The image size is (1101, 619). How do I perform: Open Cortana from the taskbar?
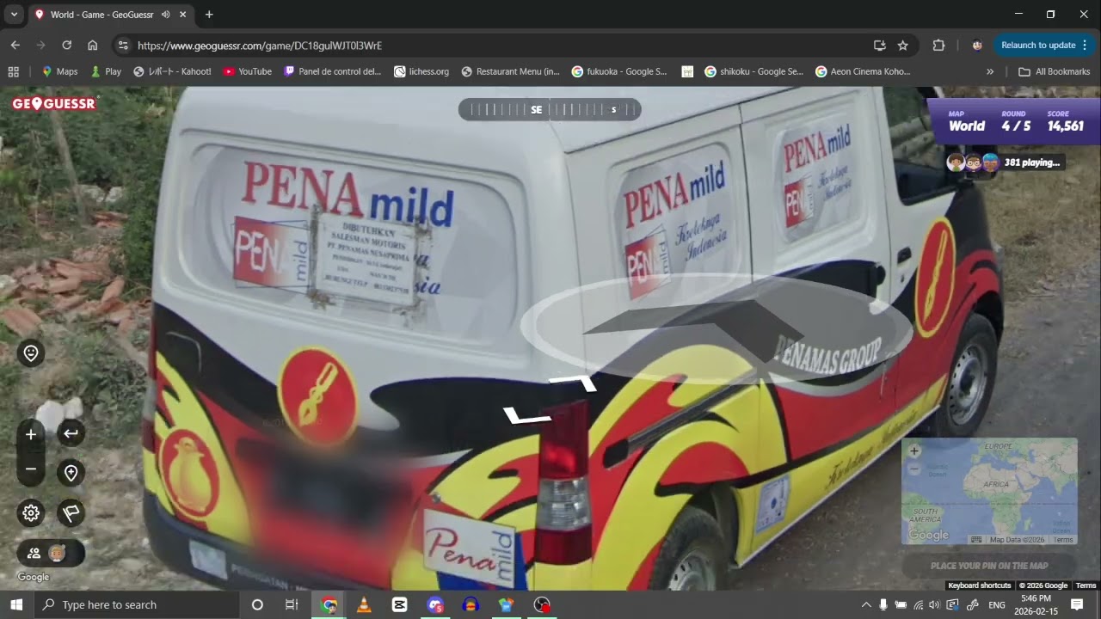point(256,604)
